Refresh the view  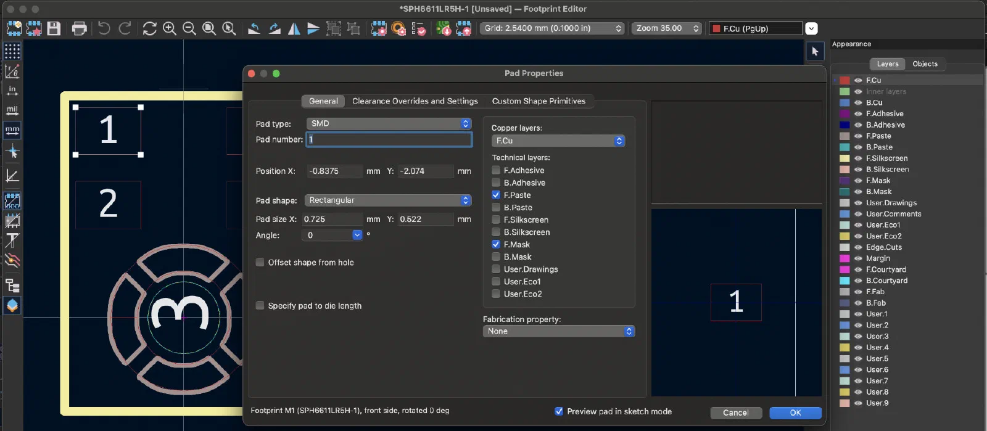pyautogui.click(x=149, y=28)
